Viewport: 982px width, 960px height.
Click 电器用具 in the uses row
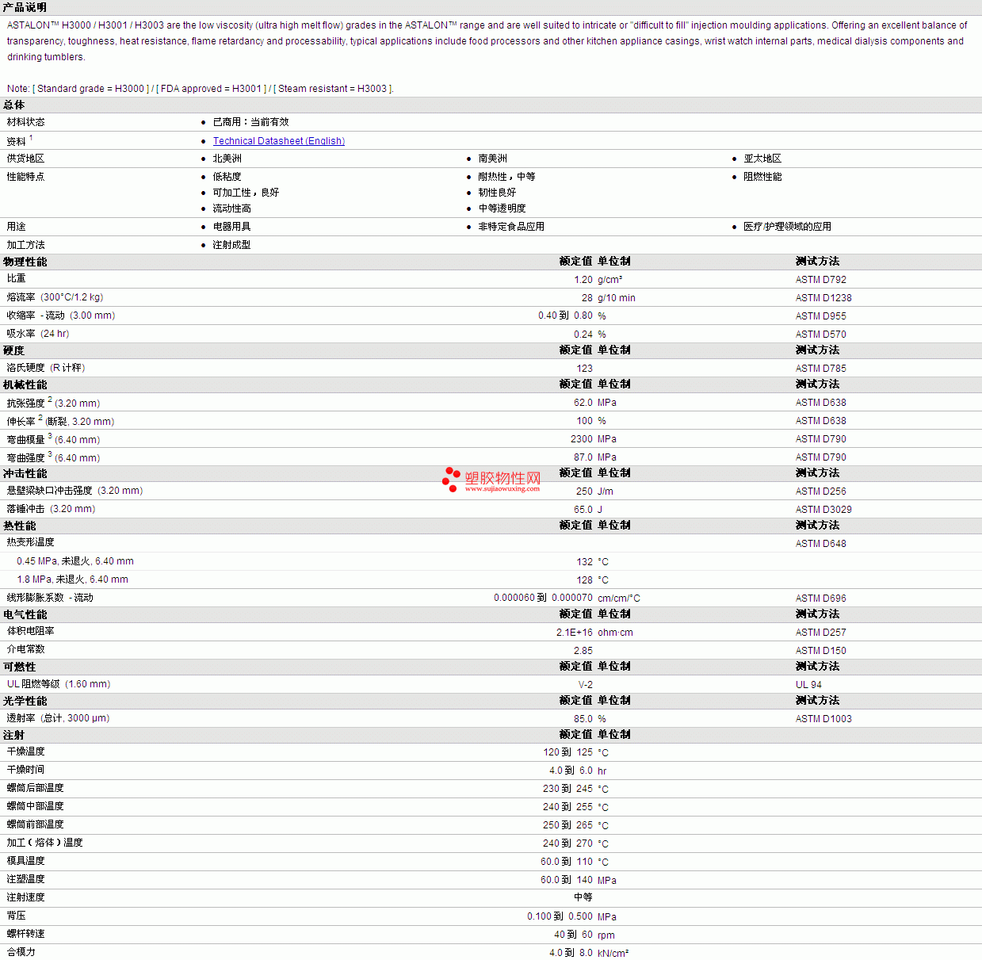click(x=231, y=227)
